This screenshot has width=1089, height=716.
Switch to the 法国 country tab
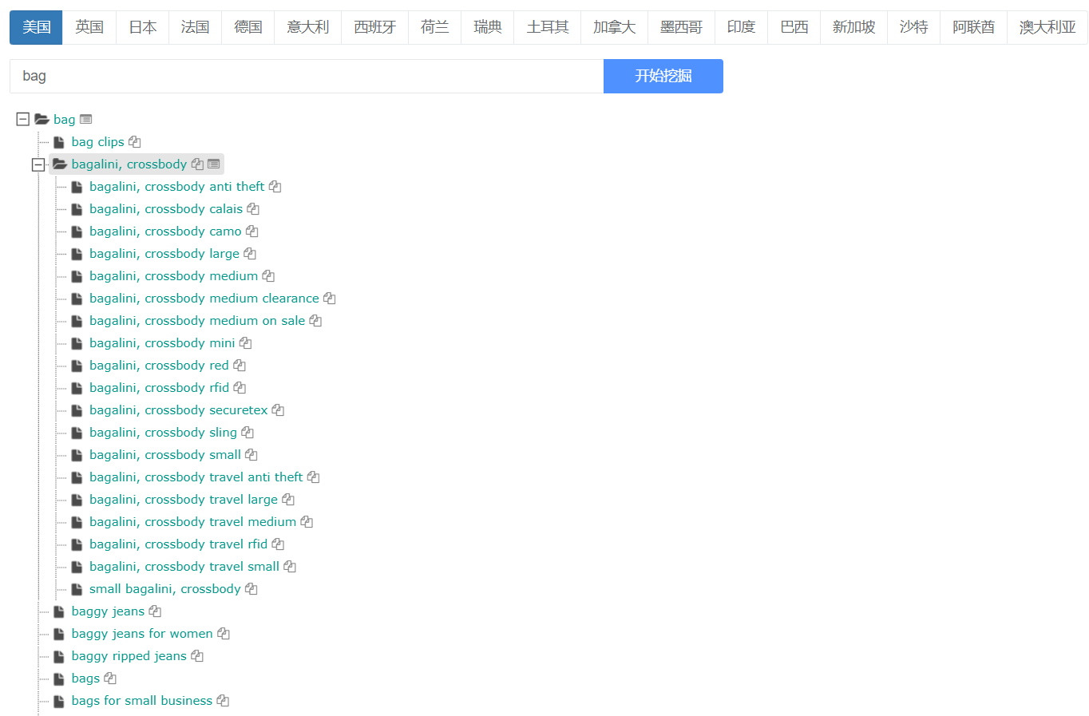coord(196,27)
